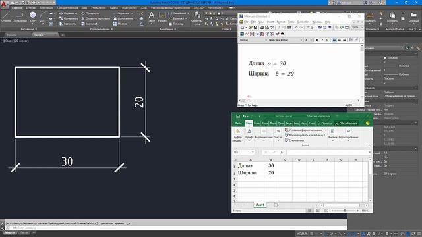
Task: Click the Отразить зеркально mirror tool
Action: click(x=96, y=18)
